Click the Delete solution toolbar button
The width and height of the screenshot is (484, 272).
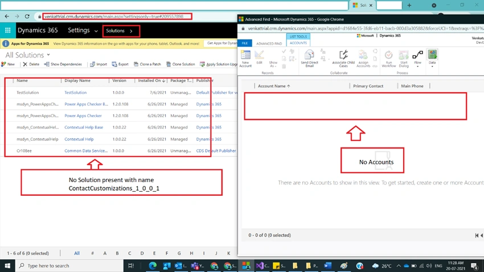(31, 64)
